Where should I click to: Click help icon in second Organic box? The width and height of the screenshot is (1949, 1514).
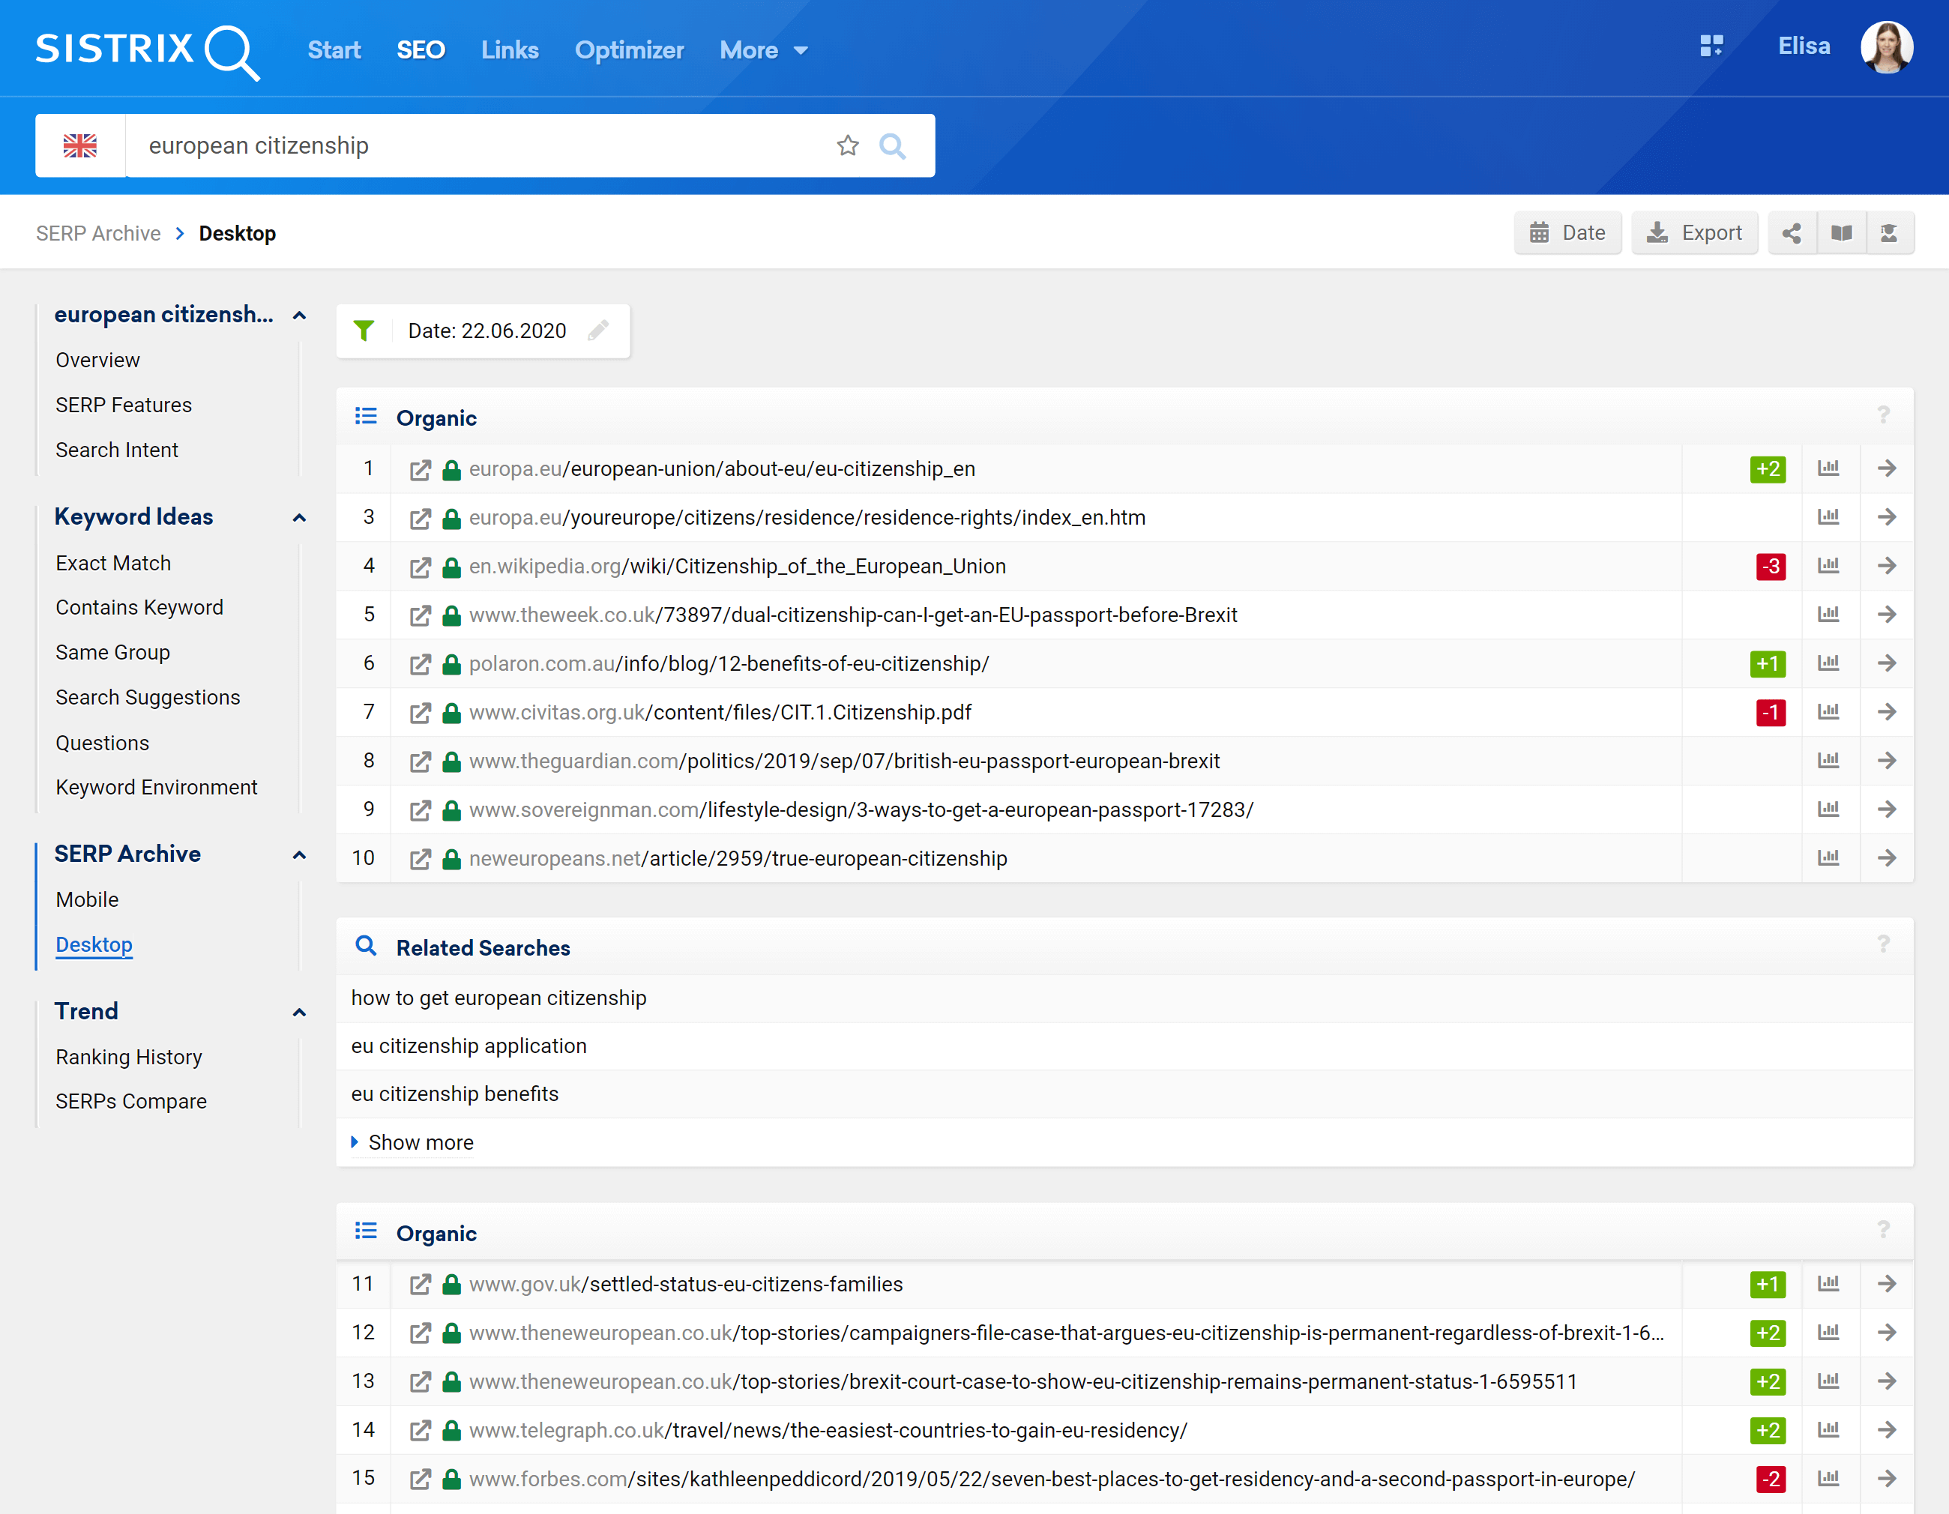click(1882, 1229)
